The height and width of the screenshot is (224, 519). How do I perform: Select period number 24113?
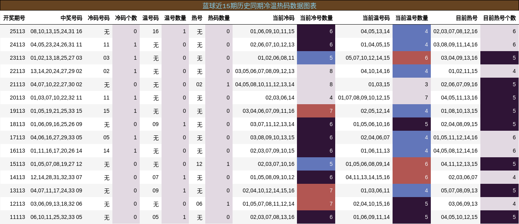tap(18, 44)
